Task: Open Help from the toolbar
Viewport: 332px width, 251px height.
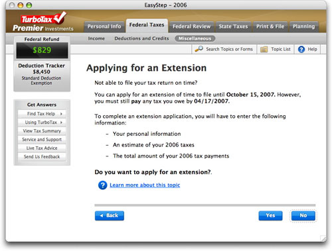Action: click(x=307, y=49)
